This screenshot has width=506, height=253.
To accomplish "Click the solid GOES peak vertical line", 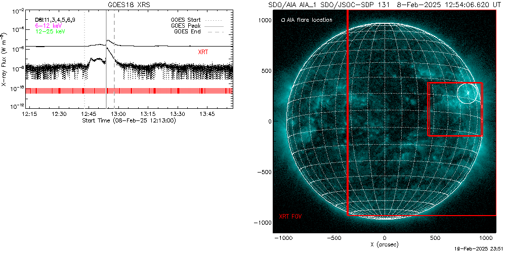I will pos(106,59).
